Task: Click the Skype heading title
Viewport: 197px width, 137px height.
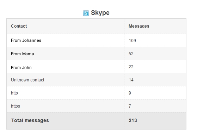Action: [100, 13]
